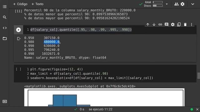Image resolution: width=200 pixels, height=112 pixels.
Task: Click the output value 307150.0
Action: pos(52,38)
